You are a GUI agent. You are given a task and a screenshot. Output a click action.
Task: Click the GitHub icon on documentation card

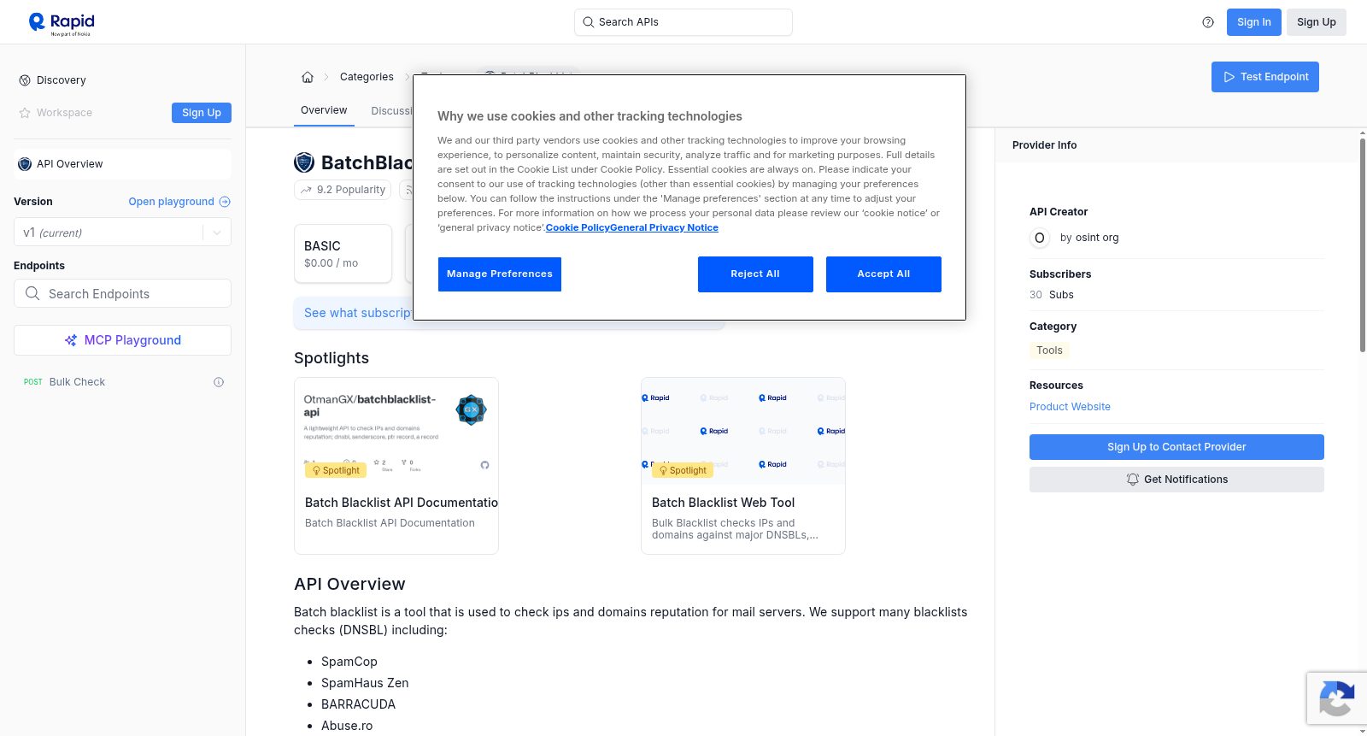tap(484, 465)
